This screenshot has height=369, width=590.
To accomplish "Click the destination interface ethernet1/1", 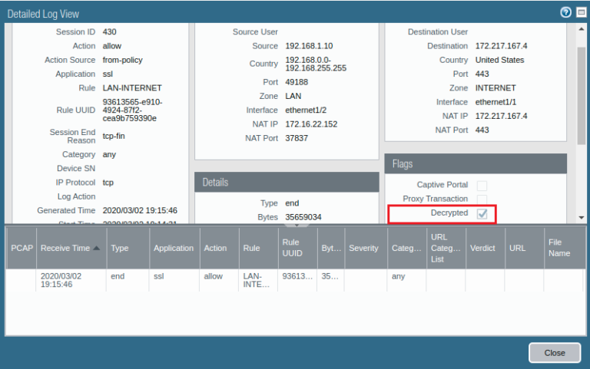I will coord(496,102).
